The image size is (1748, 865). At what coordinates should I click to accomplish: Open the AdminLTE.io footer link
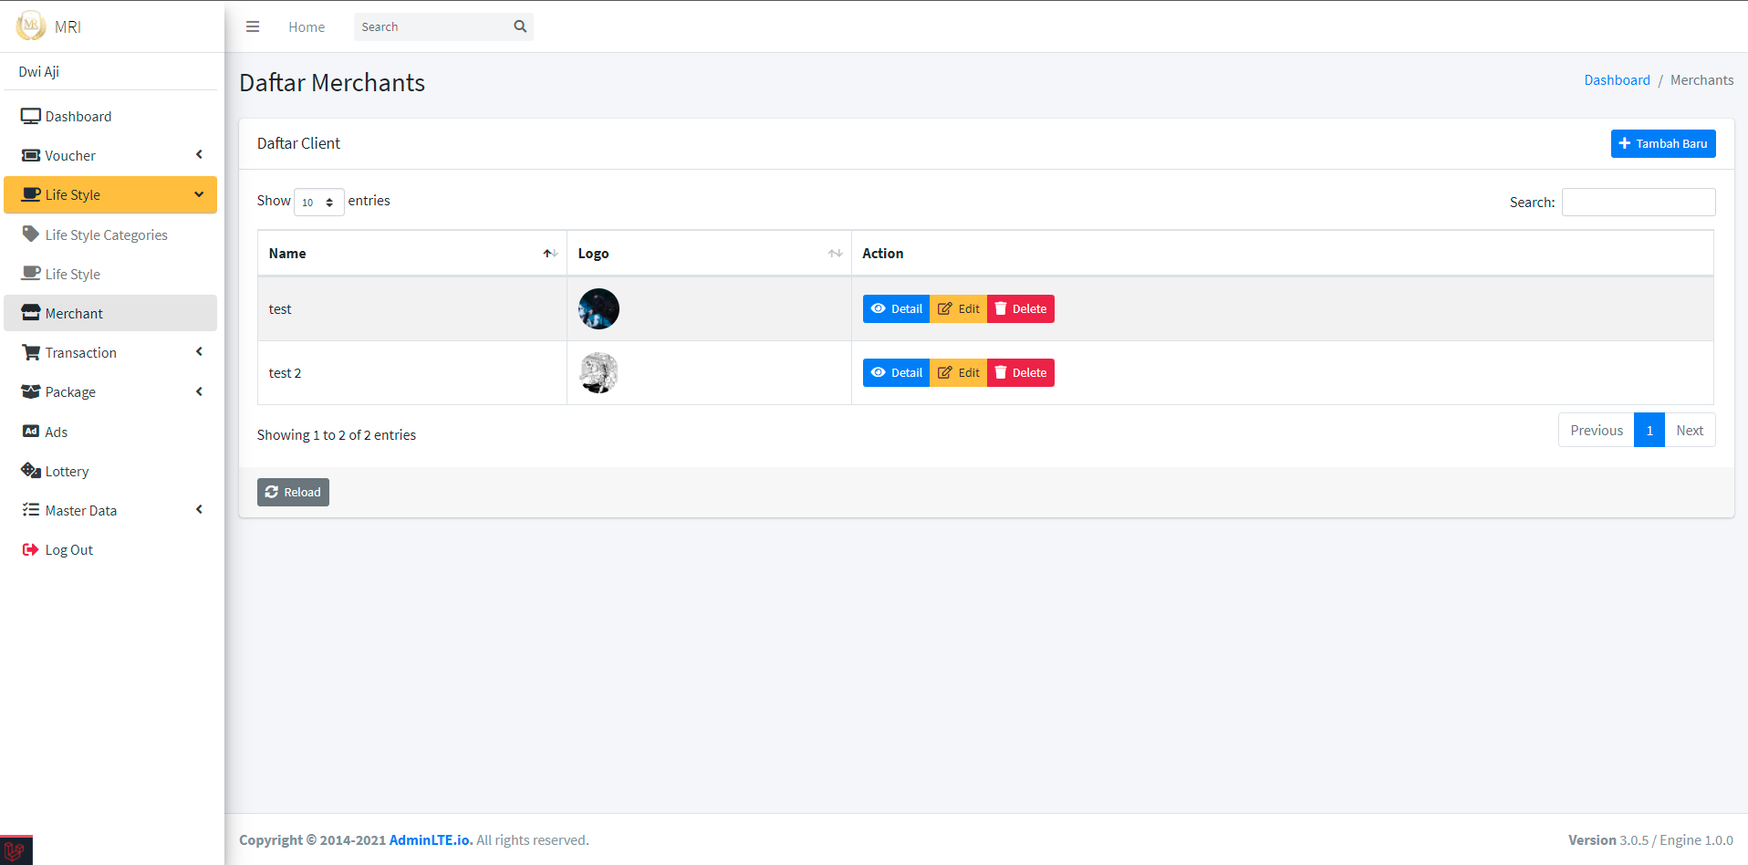point(431,839)
